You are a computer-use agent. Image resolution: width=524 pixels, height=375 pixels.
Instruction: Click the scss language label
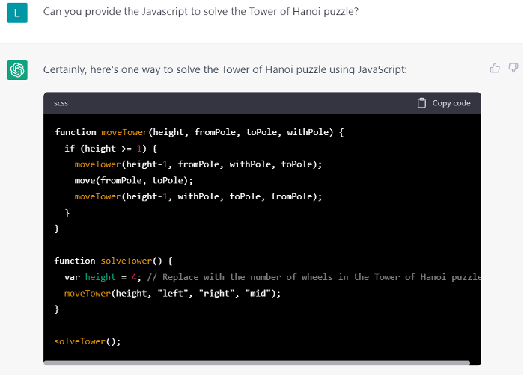61,103
